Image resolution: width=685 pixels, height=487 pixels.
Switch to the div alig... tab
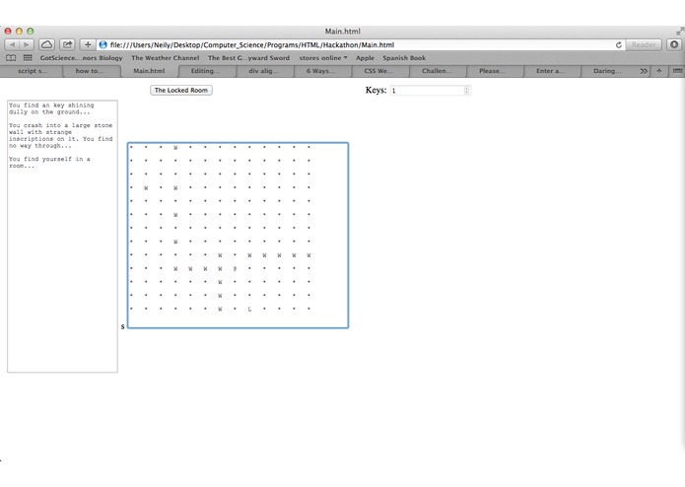coord(263,71)
